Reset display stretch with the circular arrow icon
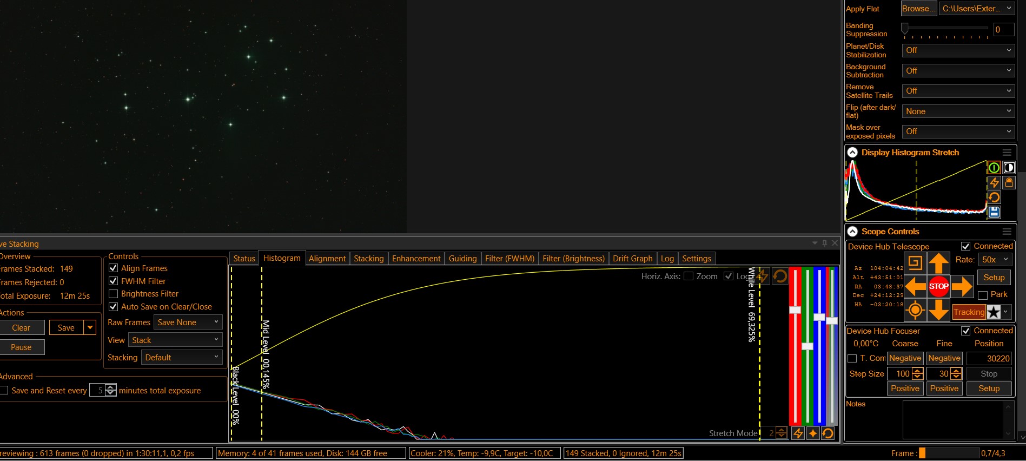Image resolution: width=1026 pixels, height=461 pixels. (x=994, y=197)
